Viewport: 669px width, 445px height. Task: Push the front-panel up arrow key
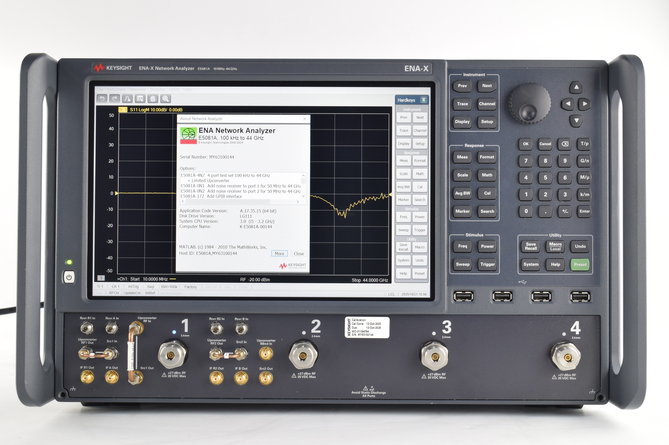576,87
